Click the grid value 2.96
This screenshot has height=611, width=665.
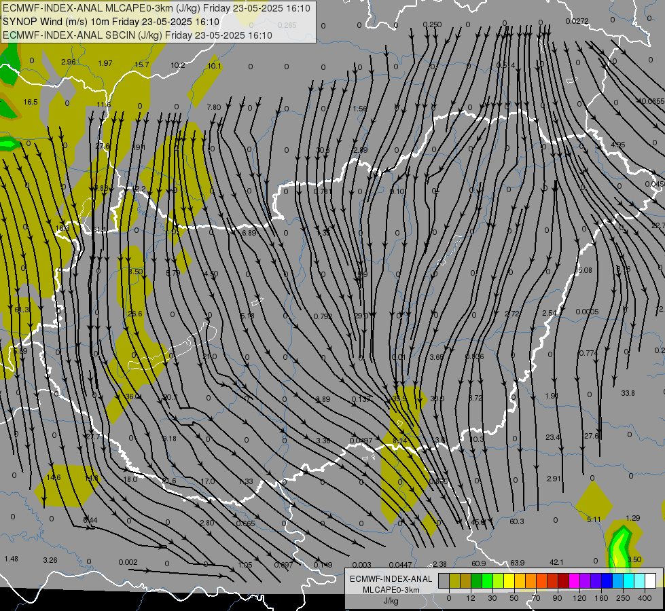click(x=69, y=62)
